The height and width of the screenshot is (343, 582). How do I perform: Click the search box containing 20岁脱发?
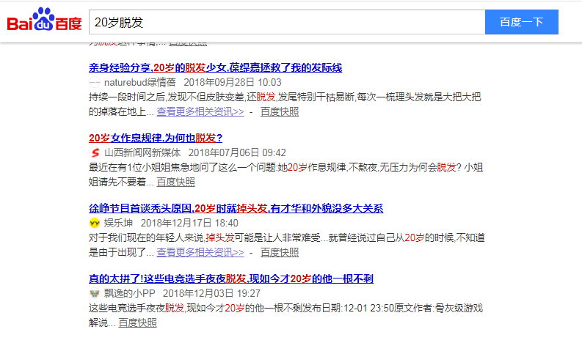pos(286,22)
